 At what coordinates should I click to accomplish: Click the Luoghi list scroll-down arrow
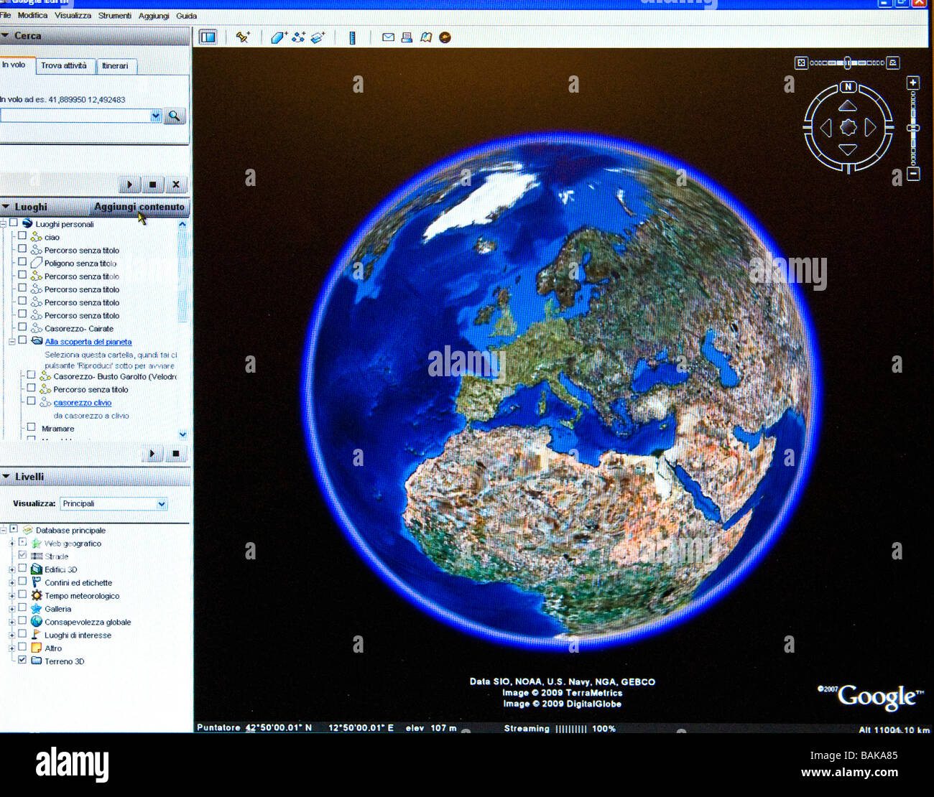pos(182,434)
